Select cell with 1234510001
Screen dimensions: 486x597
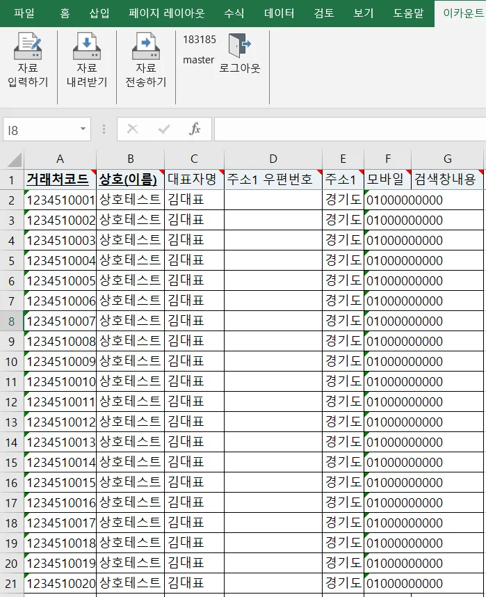point(60,200)
